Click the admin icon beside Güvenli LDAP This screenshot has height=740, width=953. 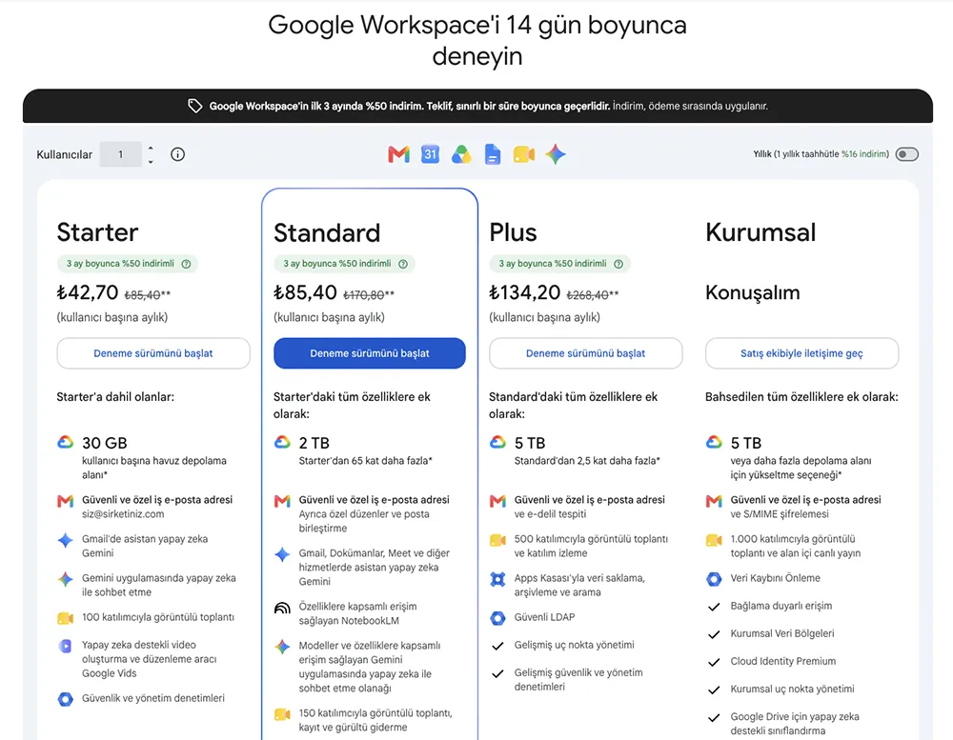click(497, 618)
